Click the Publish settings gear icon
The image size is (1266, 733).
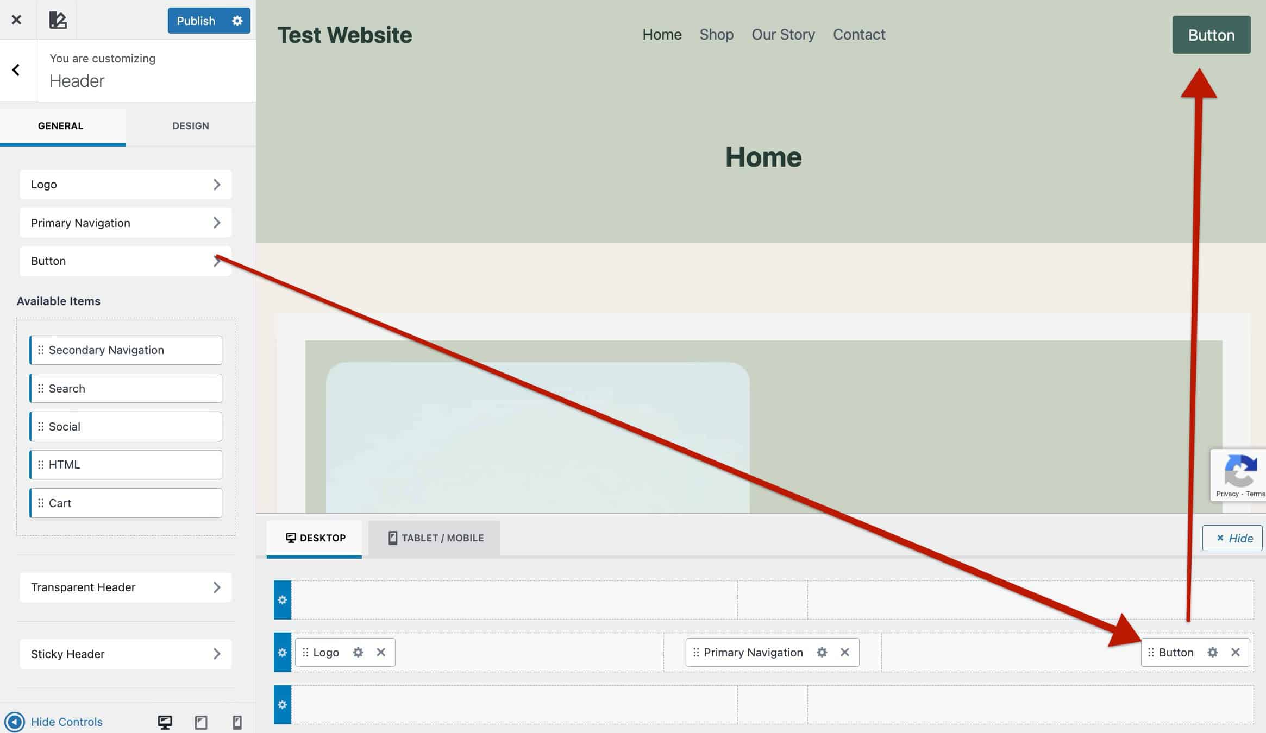(237, 21)
